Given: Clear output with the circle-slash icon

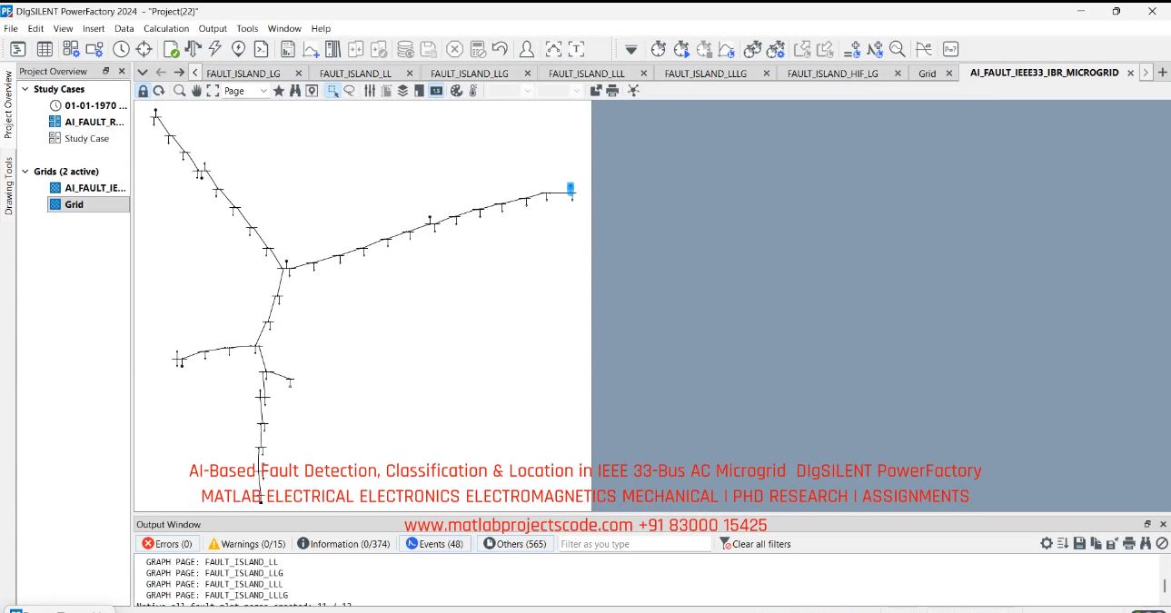Looking at the screenshot, I should [1162, 543].
